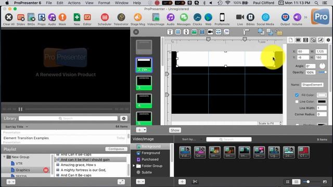Switch media bin to list view
333x187 pixels.
point(296,182)
